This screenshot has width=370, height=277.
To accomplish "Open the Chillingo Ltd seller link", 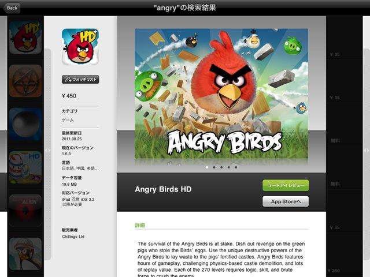I will [x=73, y=237].
